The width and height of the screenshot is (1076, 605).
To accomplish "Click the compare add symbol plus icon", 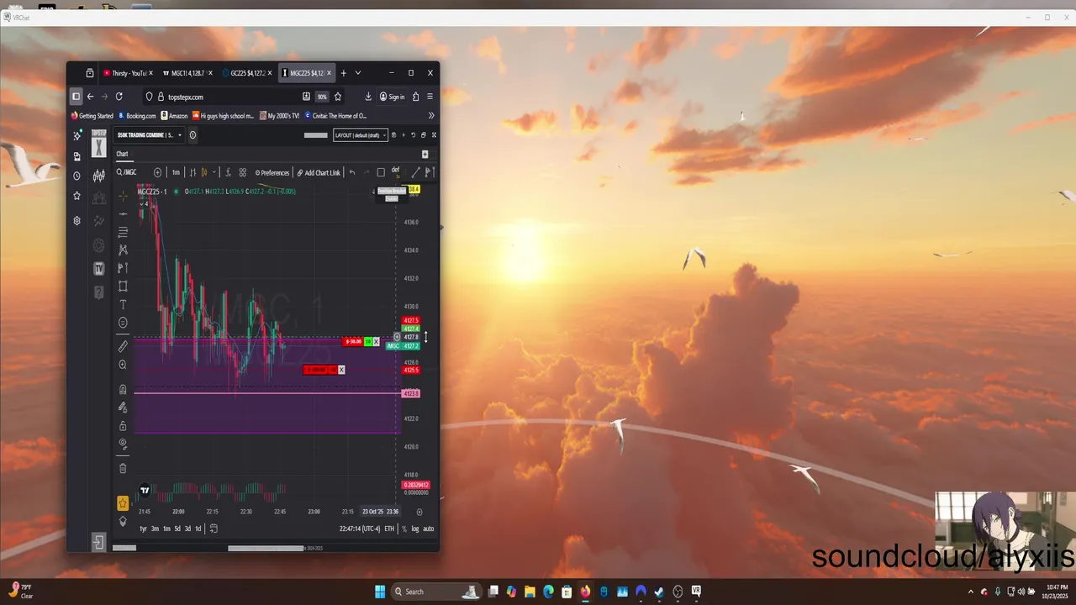I will point(158,172).
